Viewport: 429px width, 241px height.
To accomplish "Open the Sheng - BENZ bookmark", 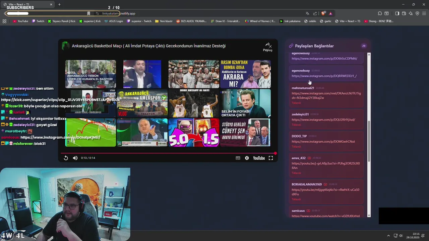I will [x=378, y=21].
